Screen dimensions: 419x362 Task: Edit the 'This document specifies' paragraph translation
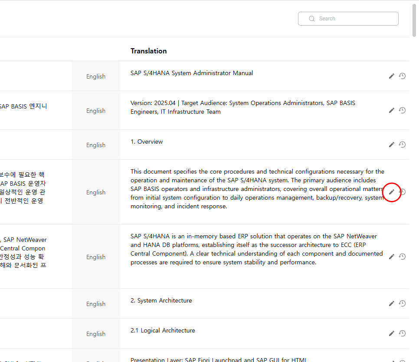pos(391,192)
